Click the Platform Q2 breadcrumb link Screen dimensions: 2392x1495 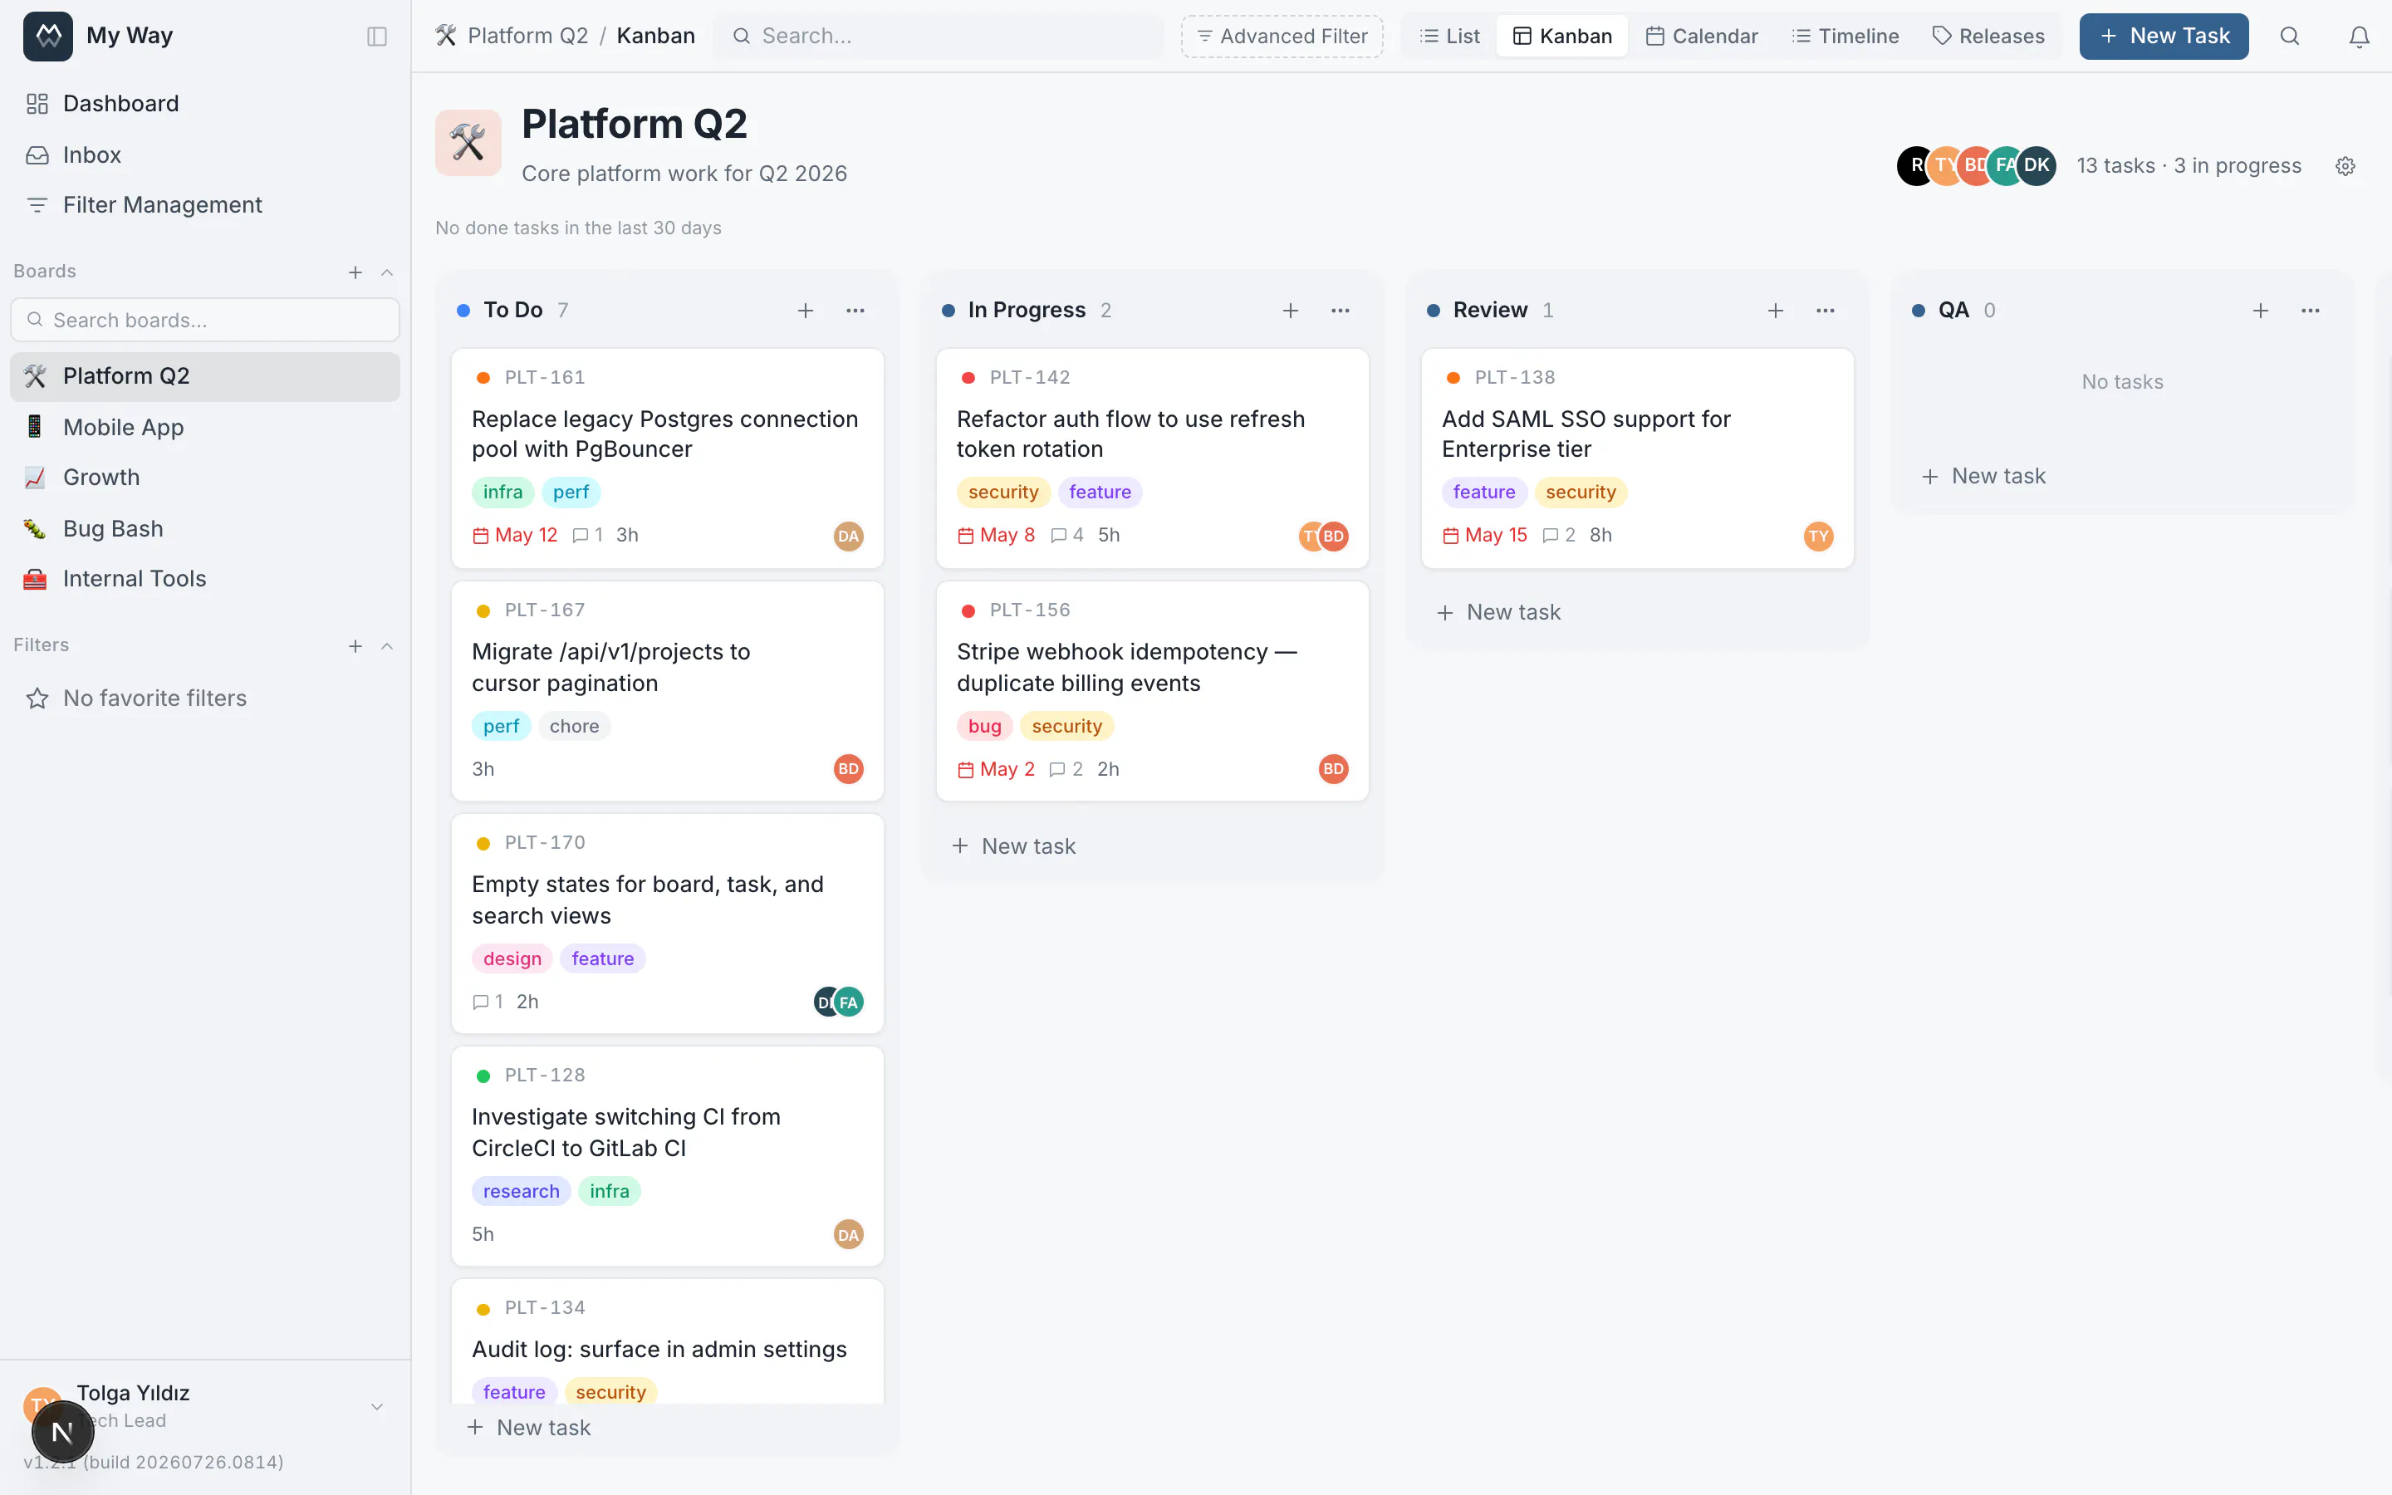(528, 37)
